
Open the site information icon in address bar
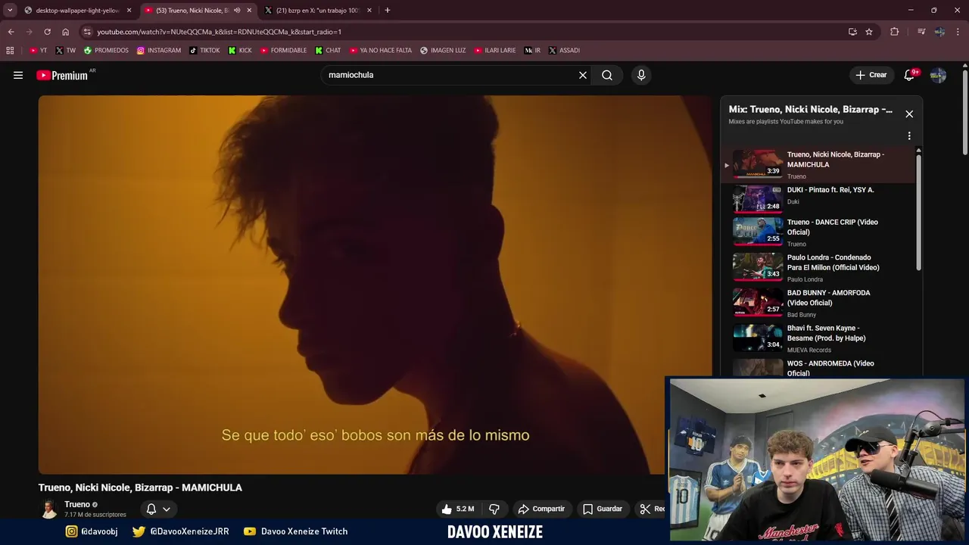[87, 32]
